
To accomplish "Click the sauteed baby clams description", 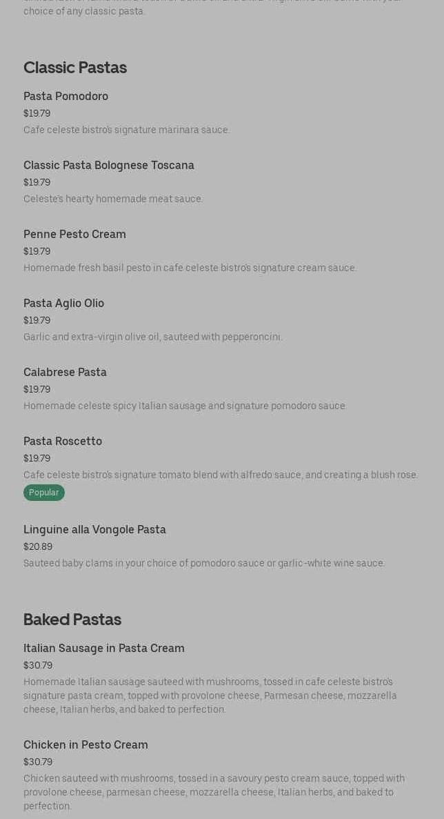I will 205,563.
